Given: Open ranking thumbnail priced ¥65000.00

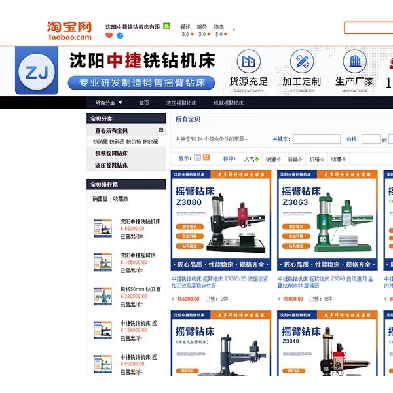Looking at the screenshot, I should (103, 229).
